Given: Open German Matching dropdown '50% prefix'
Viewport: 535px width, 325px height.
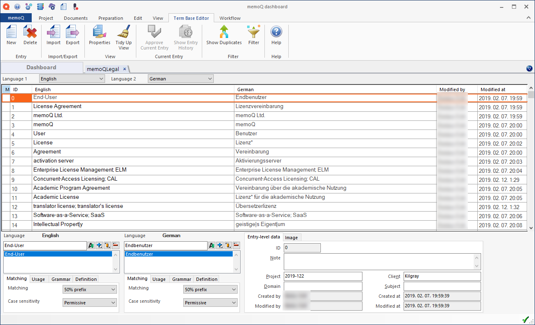Looking at the screenshot, I should point(210,290).
